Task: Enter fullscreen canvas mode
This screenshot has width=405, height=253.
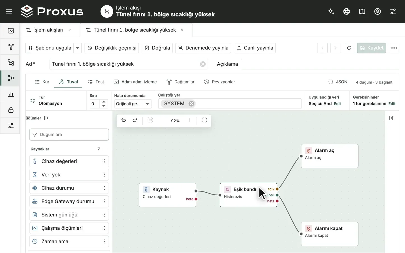Action: pyautogui.click(x=204, y=120)
